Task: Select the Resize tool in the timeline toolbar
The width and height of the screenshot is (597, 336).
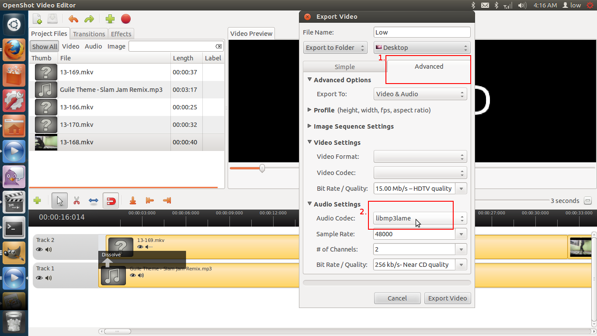Action: [x=94, y=201]
